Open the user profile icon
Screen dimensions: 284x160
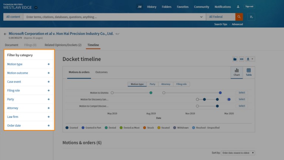pyautogui.click(x=238, y=7)
